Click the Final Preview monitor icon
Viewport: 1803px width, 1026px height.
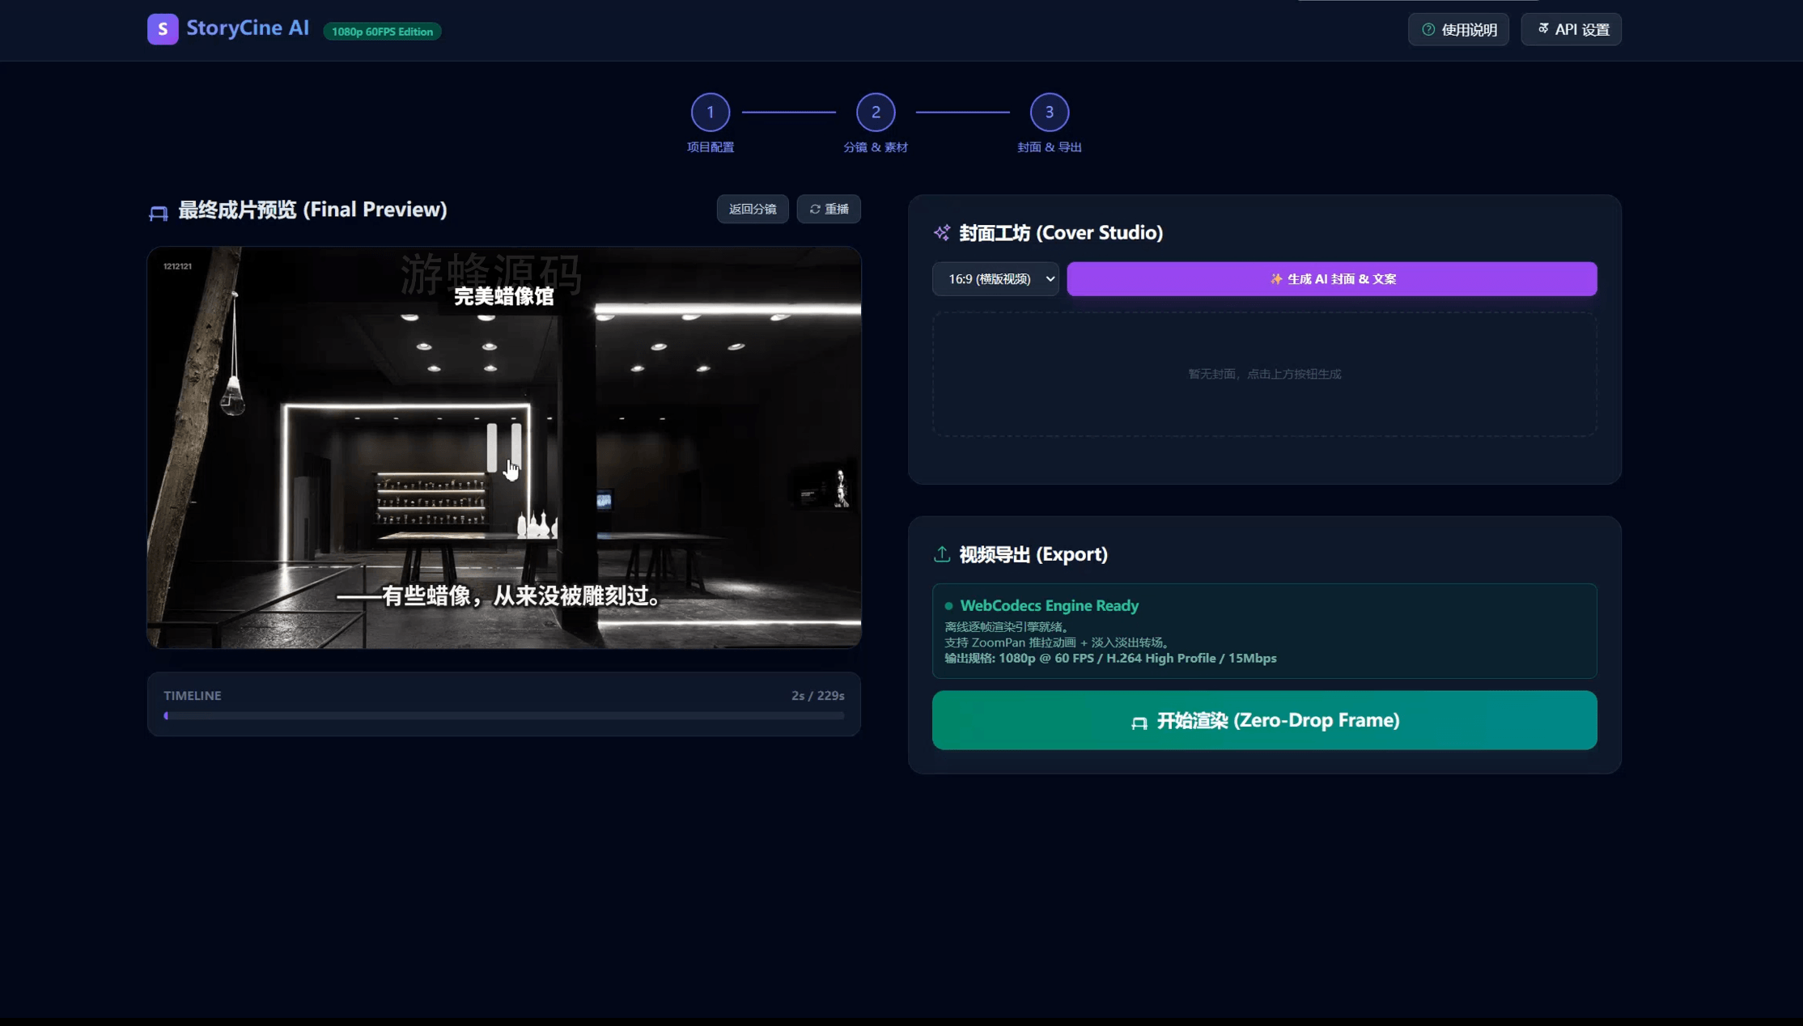tap(159, 213)
